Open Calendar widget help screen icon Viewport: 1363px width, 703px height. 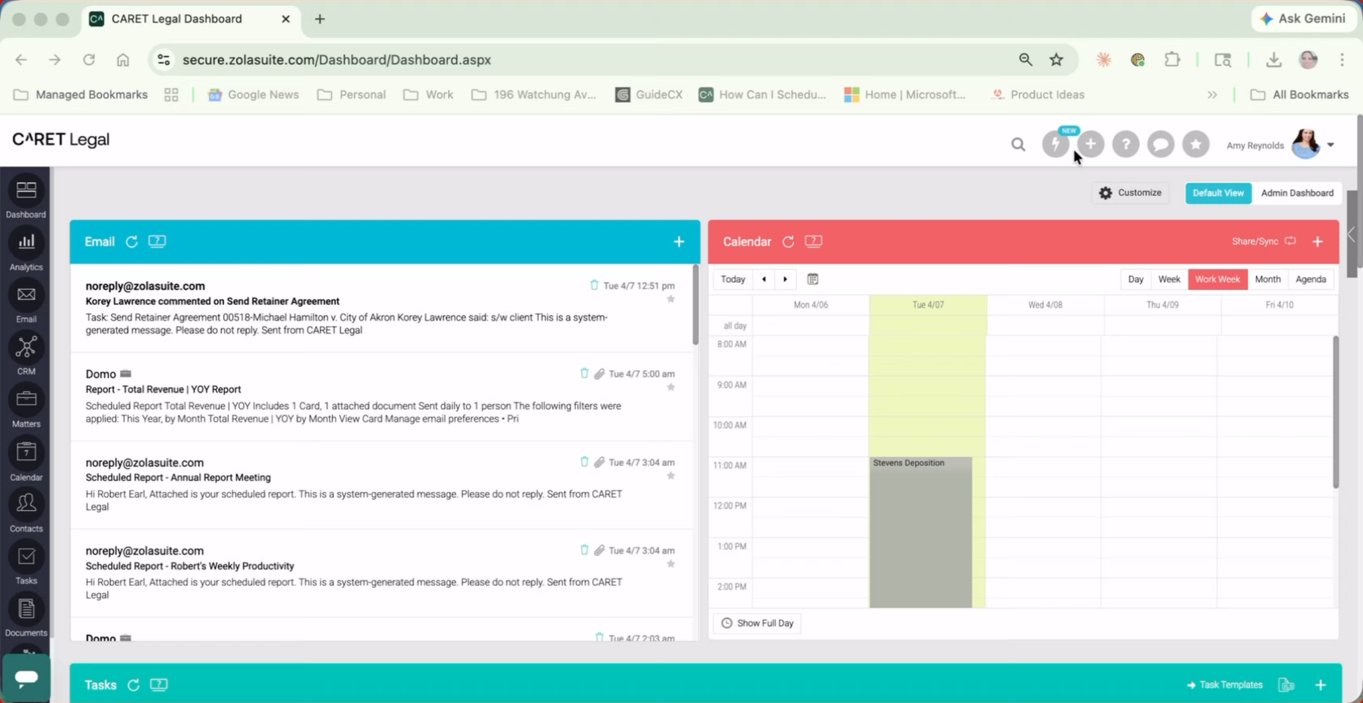813,241
